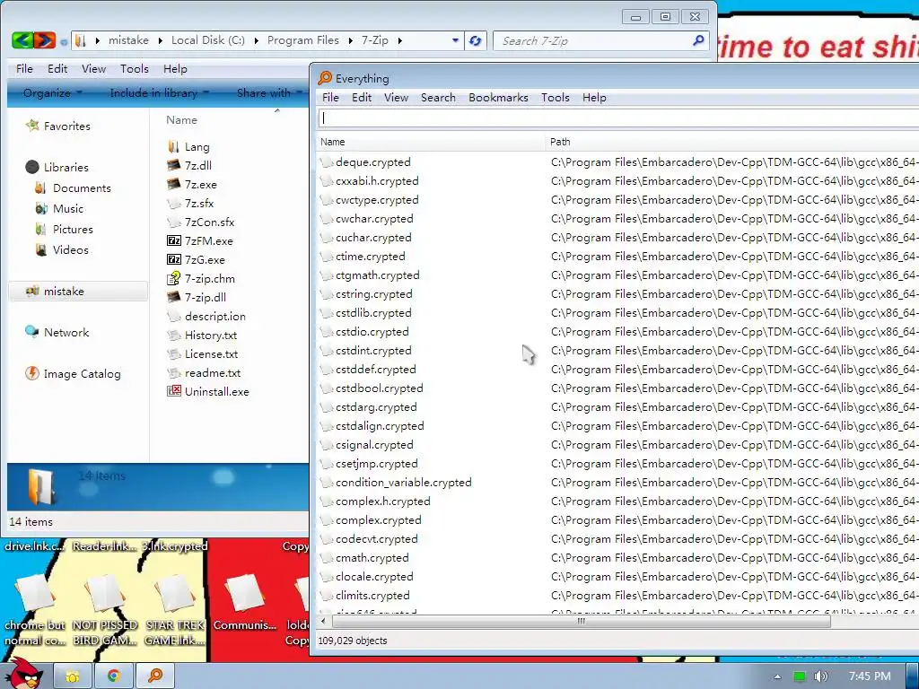Select cstdlib.crypted result row

pos(373,313)
